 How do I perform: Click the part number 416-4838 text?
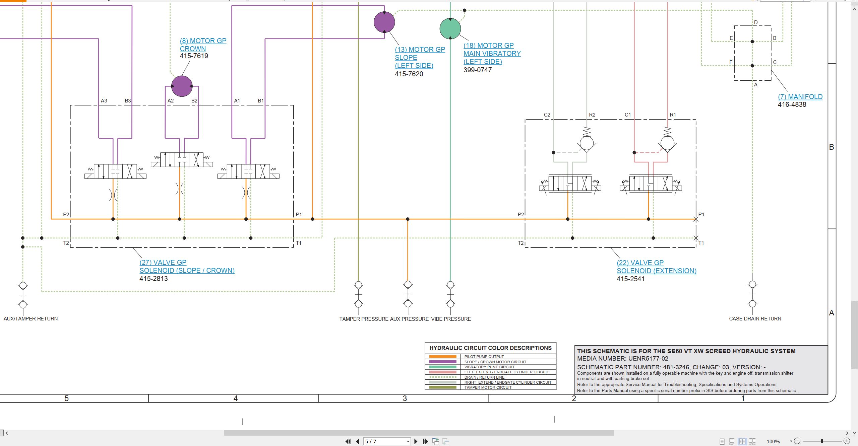point(792,104)
